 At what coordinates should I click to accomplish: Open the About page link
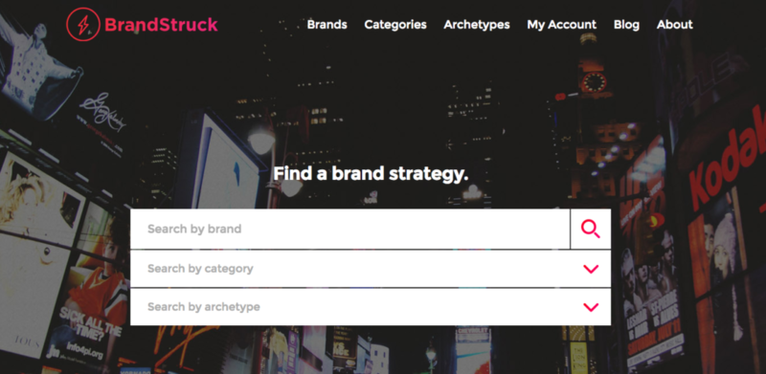pyautogui.click(x=675, y=25)
